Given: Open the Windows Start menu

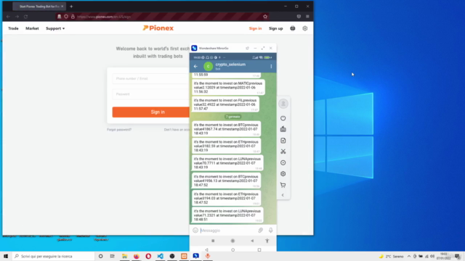Looking at the screenshot, I should coord(6,256).
